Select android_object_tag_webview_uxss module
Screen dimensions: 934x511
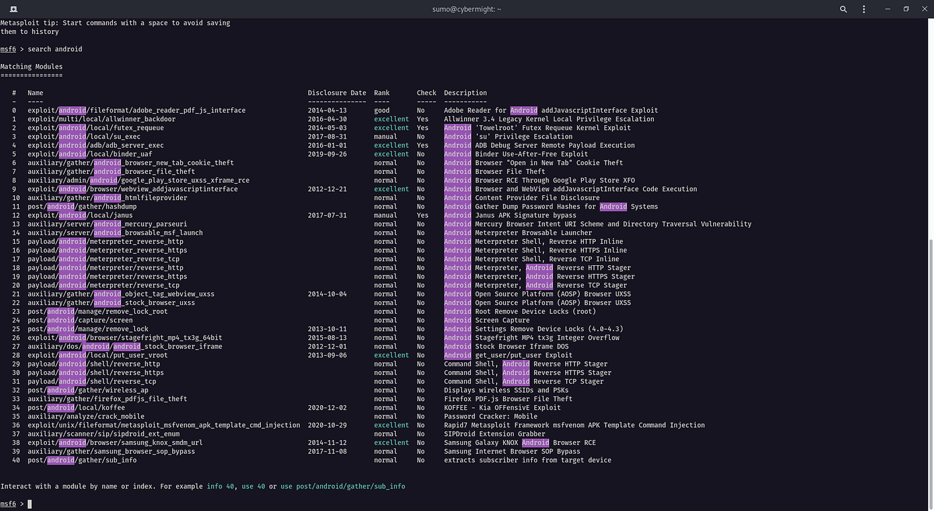[121, 294]
